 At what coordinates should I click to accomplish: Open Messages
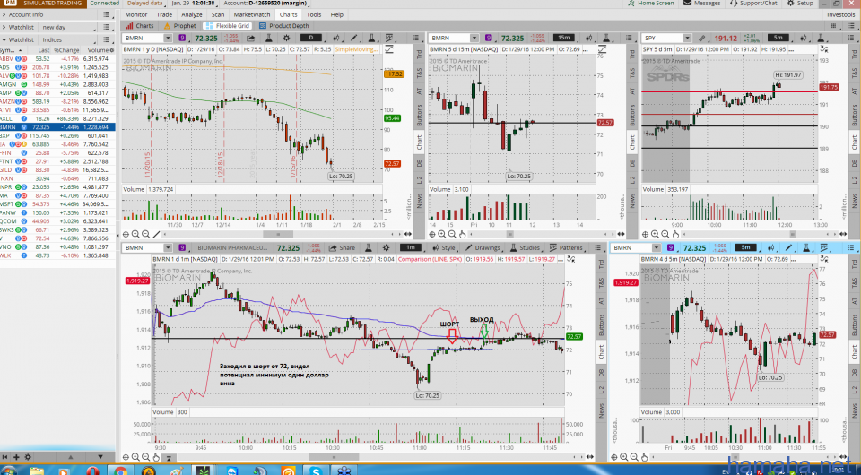(x=701, y=4)
